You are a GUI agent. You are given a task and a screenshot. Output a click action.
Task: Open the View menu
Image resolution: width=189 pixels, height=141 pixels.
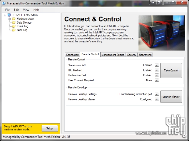pos(26,10)
